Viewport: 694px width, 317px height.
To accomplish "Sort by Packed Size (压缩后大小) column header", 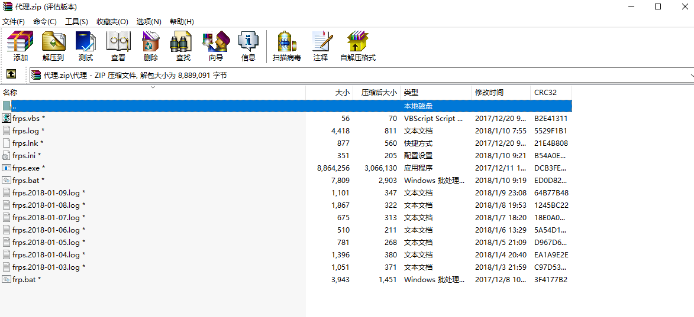I will tap(377, 93).
